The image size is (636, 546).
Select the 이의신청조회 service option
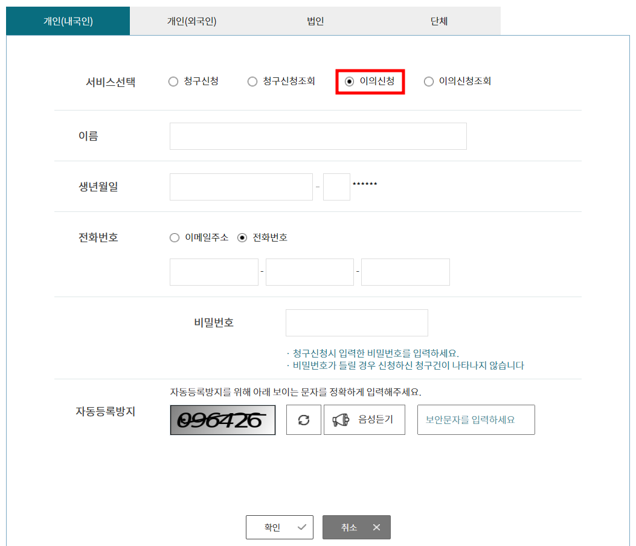(429, 81)
